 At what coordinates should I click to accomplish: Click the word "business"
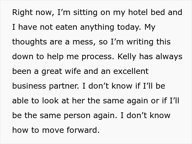[30, 86]
